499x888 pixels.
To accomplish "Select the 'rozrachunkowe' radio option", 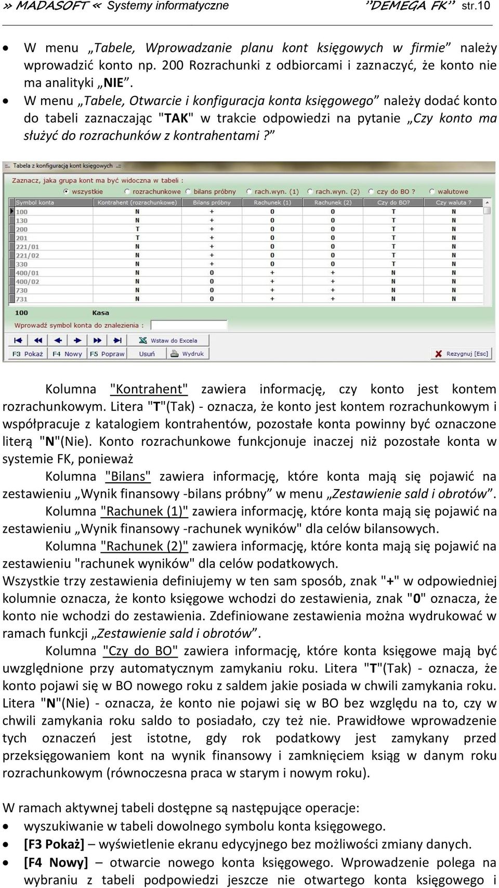I will [152, 191].
